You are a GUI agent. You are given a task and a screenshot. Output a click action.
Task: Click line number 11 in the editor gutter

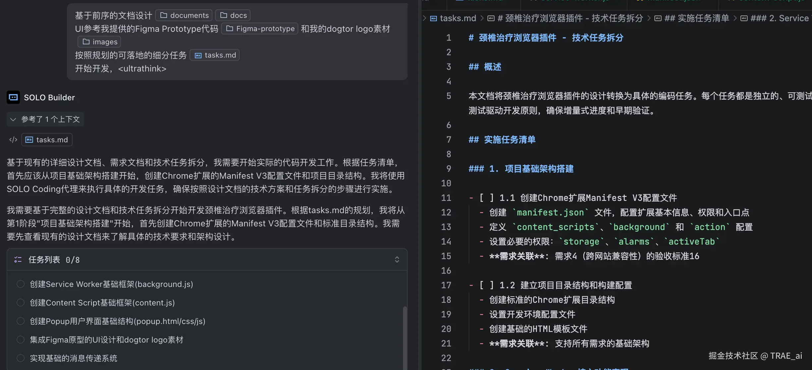tap(446, 198)
